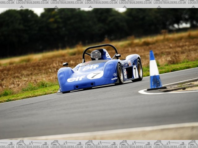The height and width of the screenshot is (148, 198).
Task: Click the Goodyear decal on the front bodywork
Action: click(x=114, y=79)
